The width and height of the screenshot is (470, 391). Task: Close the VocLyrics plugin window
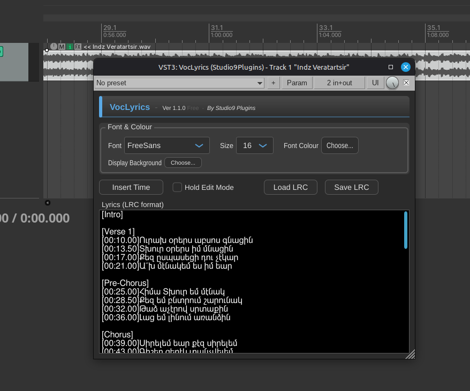[406, 67]
